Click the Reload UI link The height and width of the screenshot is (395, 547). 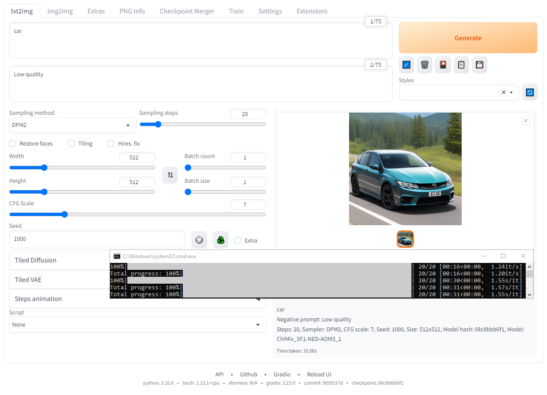[319, 374]
